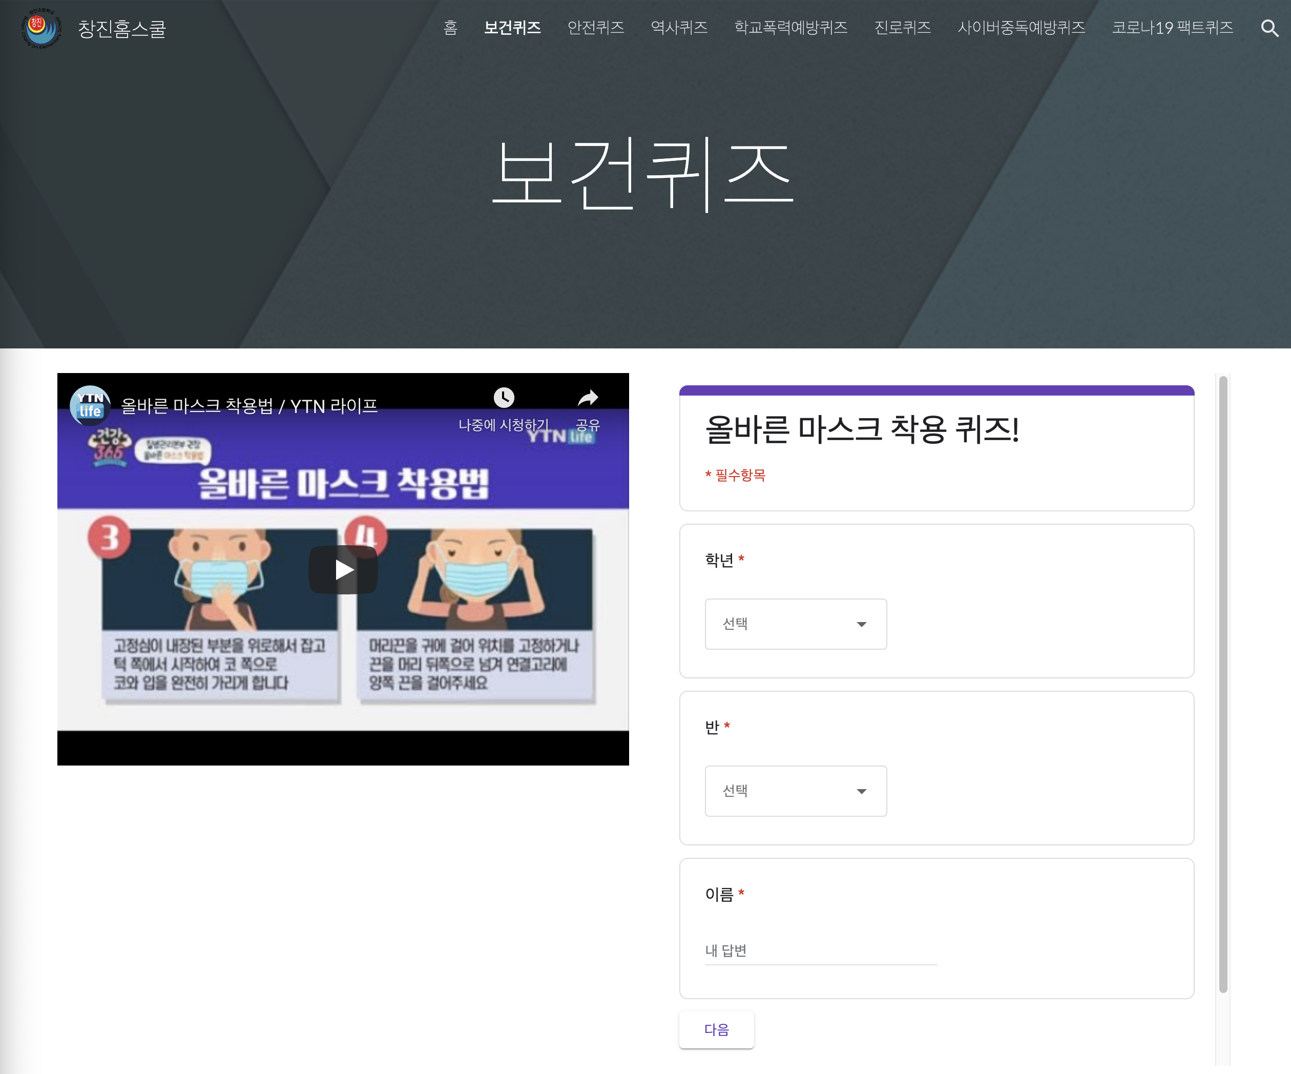The width and height of the screenshot is (1291, 1074).
Task: Go to 역사퀴즈 page
Action: (x=679, y=28)
